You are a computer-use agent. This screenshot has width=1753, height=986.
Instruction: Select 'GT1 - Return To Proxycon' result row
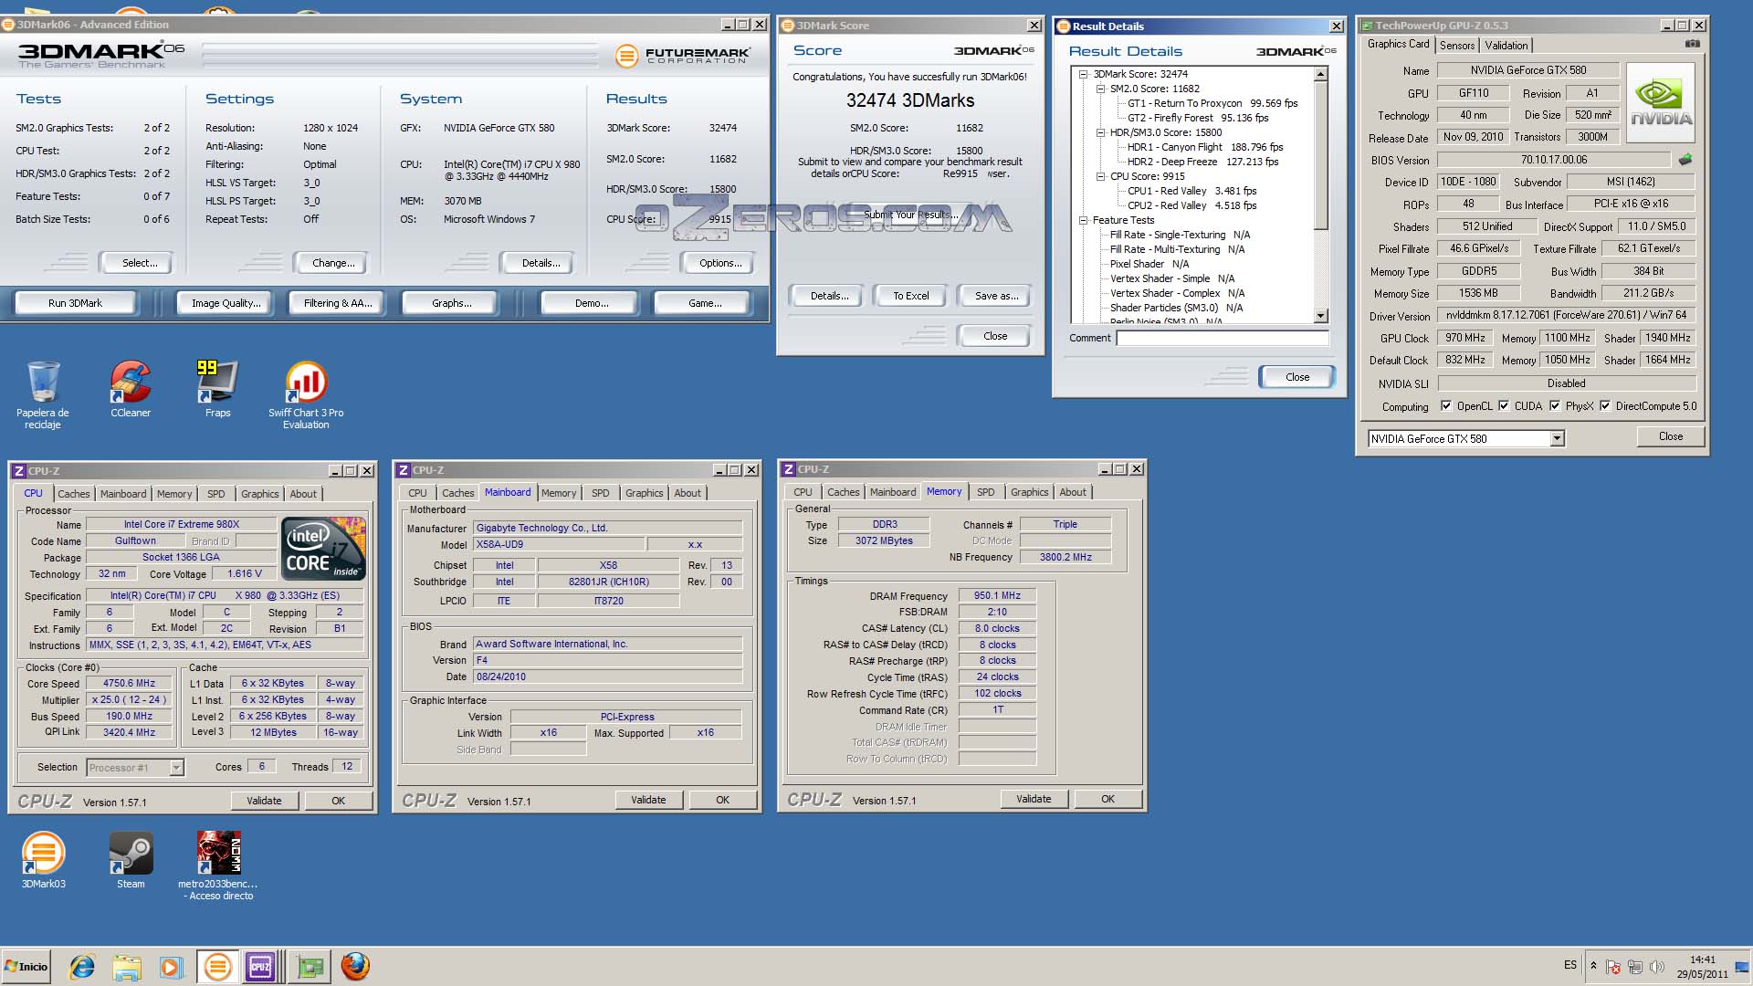click(x=1212, y=103)
